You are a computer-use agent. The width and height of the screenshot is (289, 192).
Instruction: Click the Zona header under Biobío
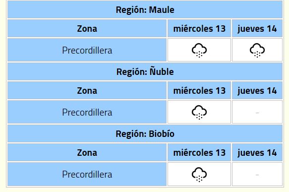(87, 153)
